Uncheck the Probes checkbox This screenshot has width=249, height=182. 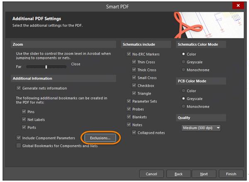pos(129,109)
